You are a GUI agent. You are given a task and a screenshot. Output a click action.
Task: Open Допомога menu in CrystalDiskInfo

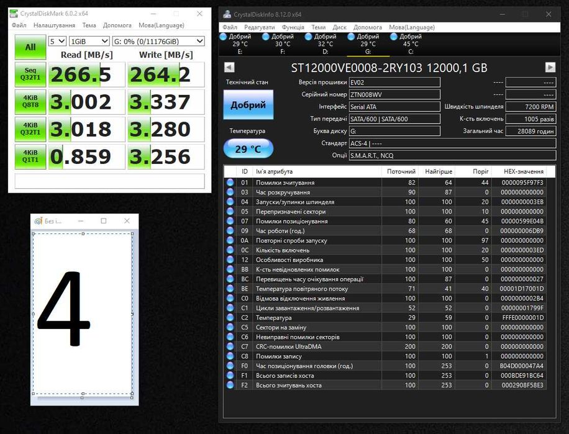click(x=368, y=27)
